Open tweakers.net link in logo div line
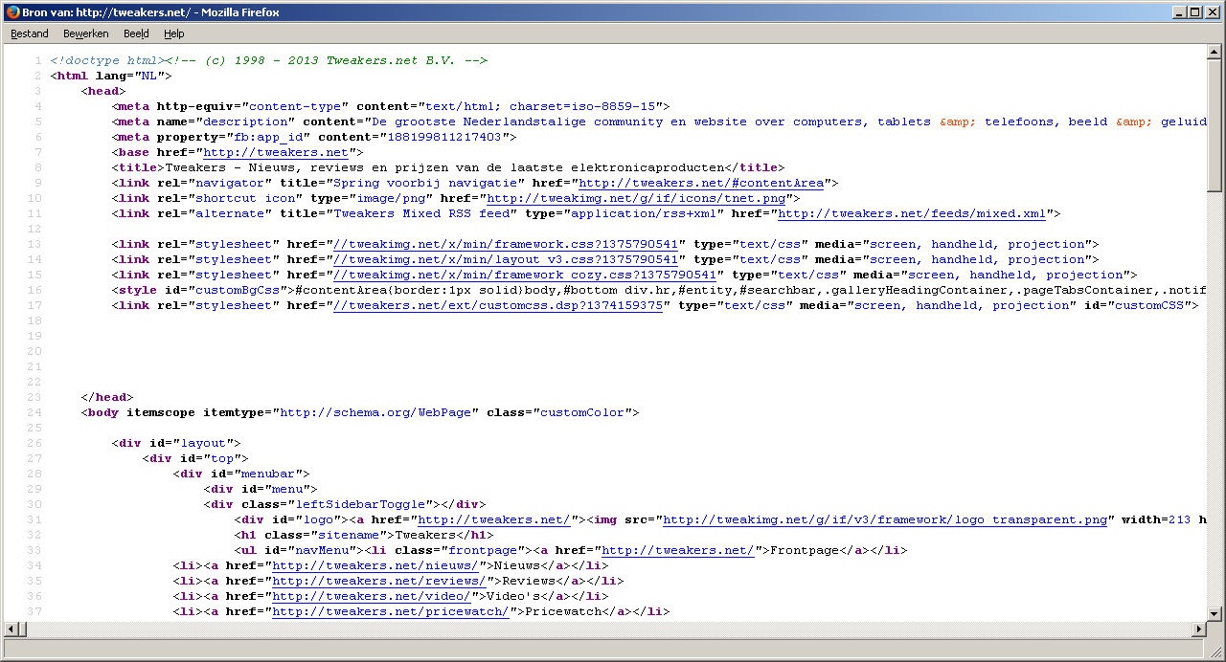This screenshot has width=1226, height=662. [494, 519]
